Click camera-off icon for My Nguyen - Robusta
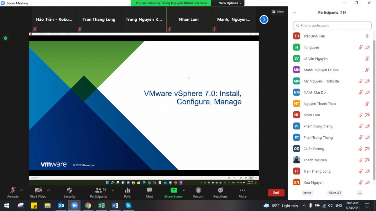 (x=367, y=81)
